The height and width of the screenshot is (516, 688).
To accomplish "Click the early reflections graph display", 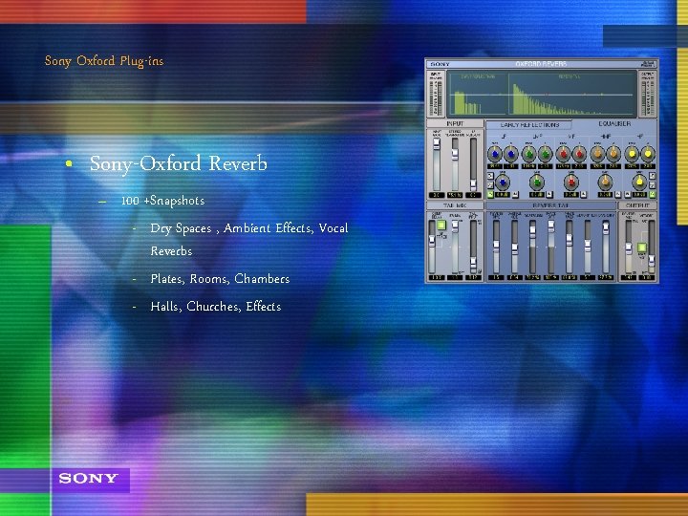I will [478, 94].
